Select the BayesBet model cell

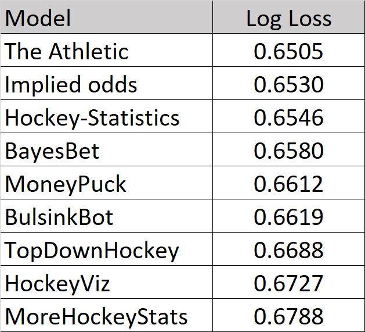click(107, 151)
